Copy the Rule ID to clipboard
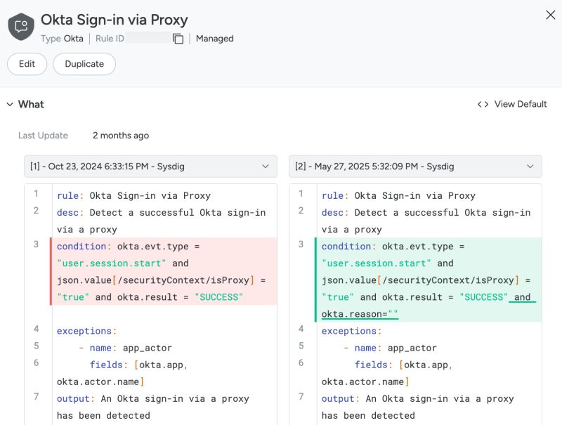The image size is (562, 425). coord(178,39)
